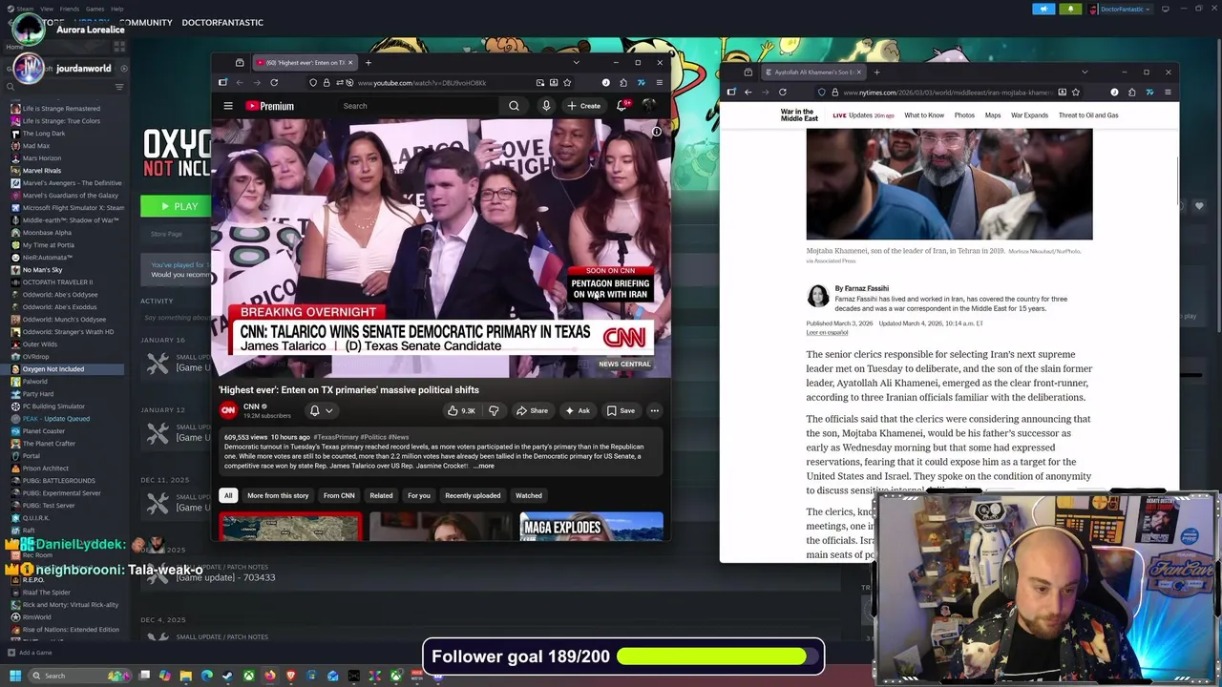Select the For you filter chip
Viewport: 1222px width, 687px height.
419,495
